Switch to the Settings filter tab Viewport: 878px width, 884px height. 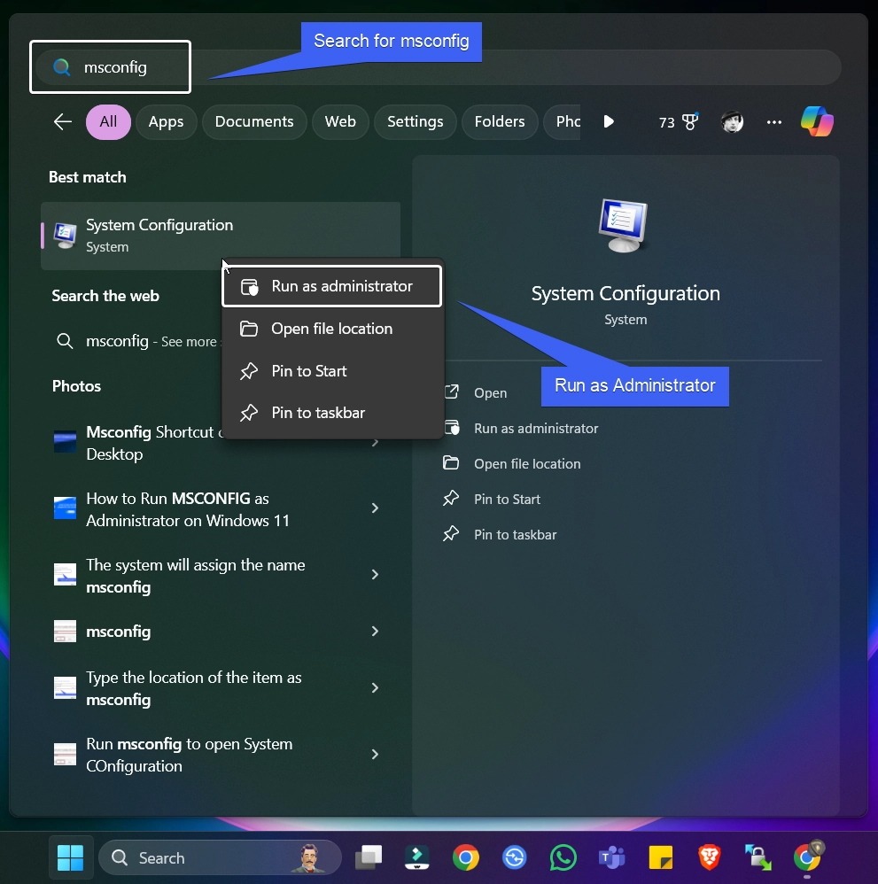point(415,121)
